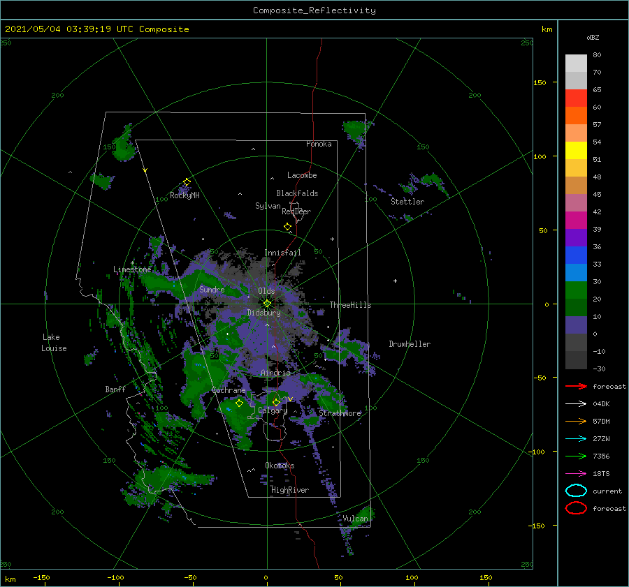Click the 04DK legend label

tap(601, 404)
